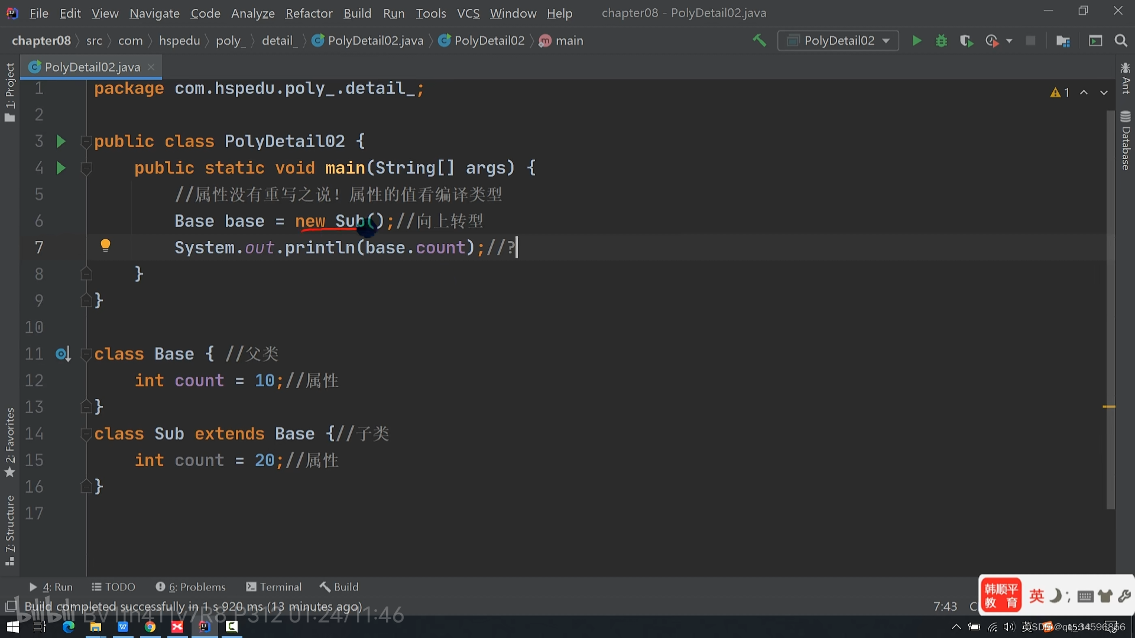
Task: Click the hspedu breadcrumb
Action: tap(179, 41)
